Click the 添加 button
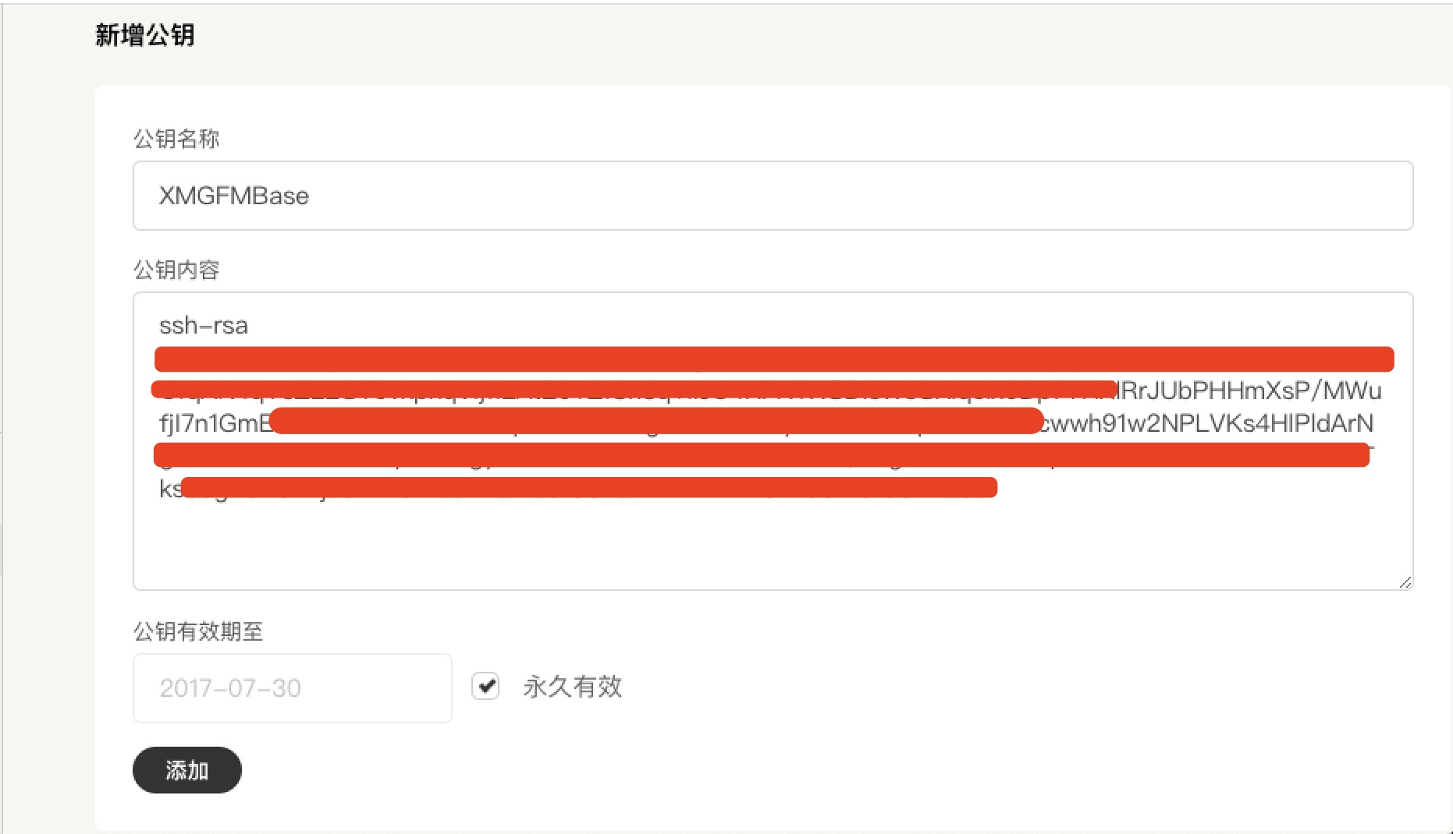Screen dimensions: 1453x834 click(x=187, y=770)
